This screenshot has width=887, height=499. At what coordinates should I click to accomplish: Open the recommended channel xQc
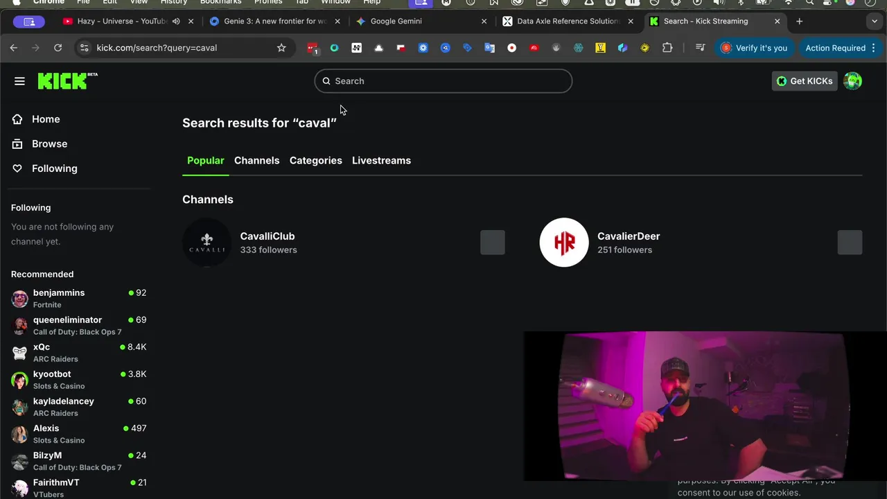[x=78, y=353]
